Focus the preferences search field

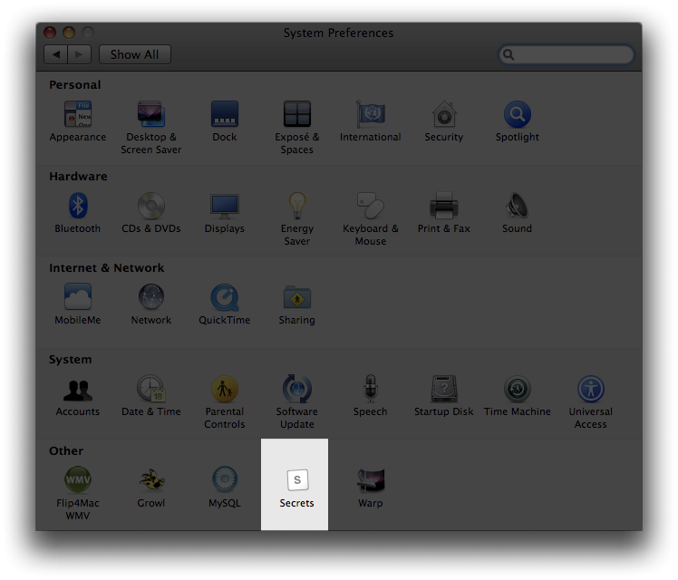pyautogui.click(x=567, y=54)
